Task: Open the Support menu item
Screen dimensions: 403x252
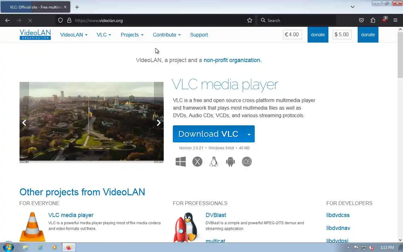Action: (199, 35)
